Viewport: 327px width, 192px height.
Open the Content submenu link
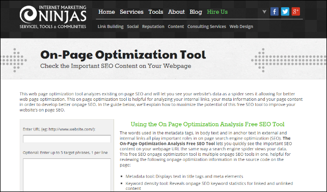(176, 26)
